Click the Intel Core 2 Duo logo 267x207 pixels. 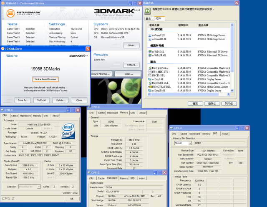click(x=68, y=131)
